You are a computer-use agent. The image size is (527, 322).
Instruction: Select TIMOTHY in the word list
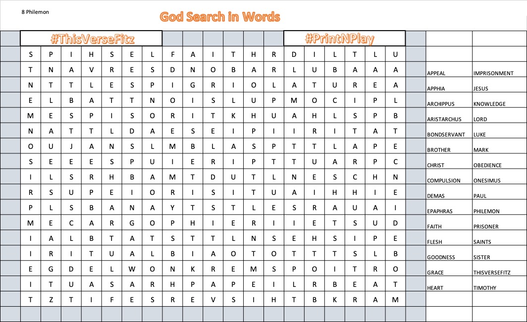click(485, 288)
